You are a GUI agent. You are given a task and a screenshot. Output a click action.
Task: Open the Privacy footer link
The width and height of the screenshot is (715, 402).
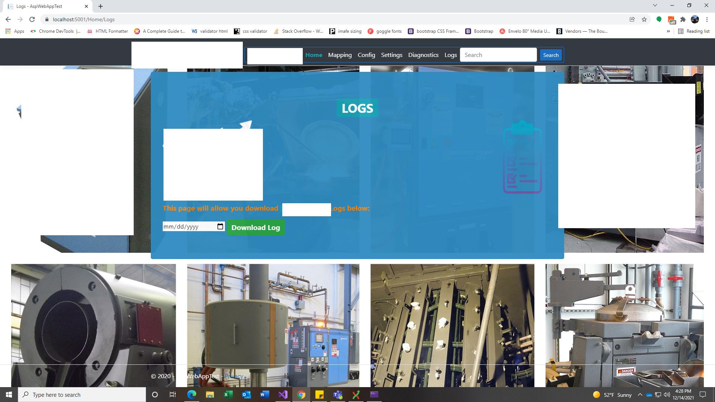click(x=233, y=376)
